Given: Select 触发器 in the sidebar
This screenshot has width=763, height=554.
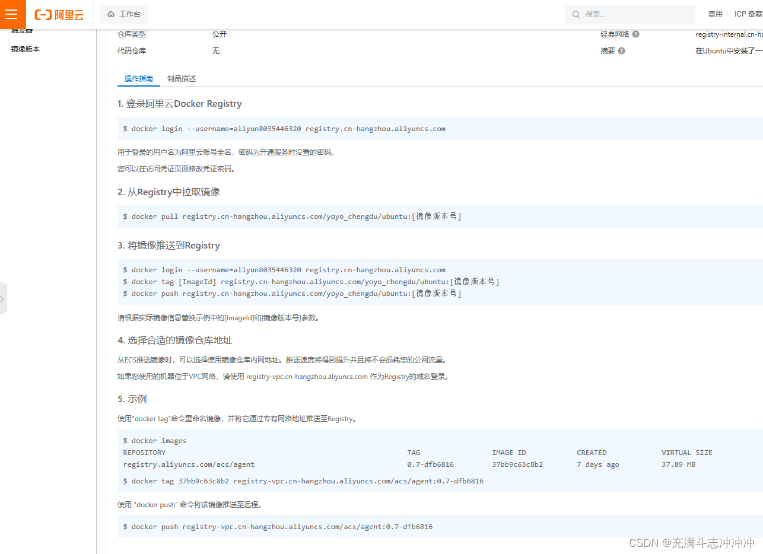Looking at the screenshot, I should [x=22, y=31].
